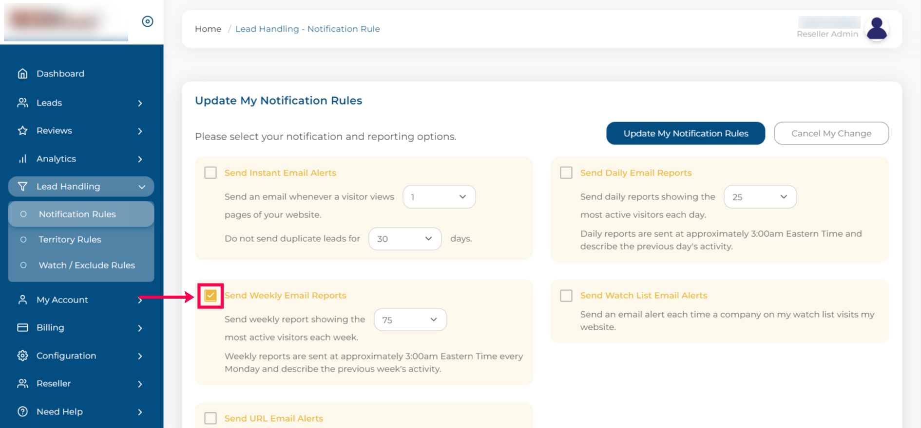The image size is (921, 428).
Task: Enable Send Watch List Email Alerts checkbox
Action: [566, 296]
